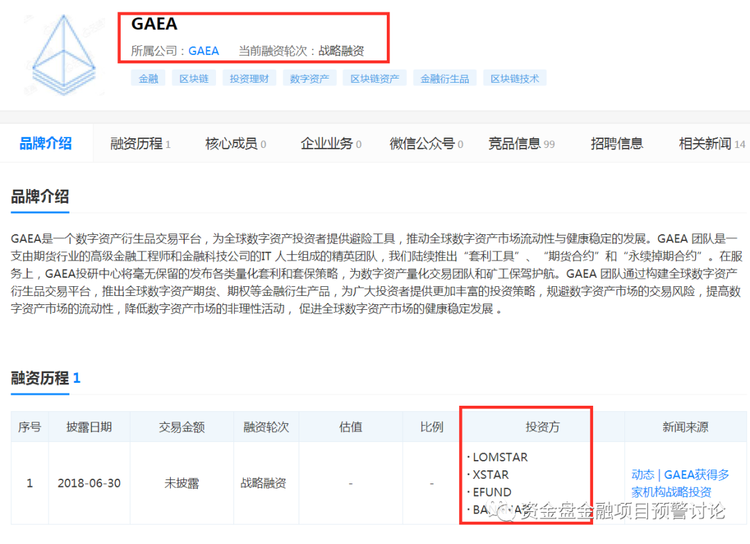Image resolution: width=750 pixels, height=544 pixels.
Task: Open the 动态 | GAEA获得多家机构战略投资 news link
Action: (680, 483)
